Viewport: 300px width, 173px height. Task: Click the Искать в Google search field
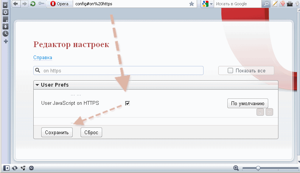pyautogui.click(x=237, y=4)
